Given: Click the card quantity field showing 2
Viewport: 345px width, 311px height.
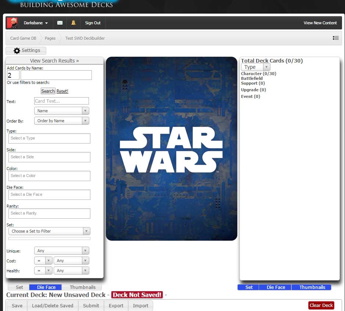Looking at the screenshot, I should (x=13, y=75).
